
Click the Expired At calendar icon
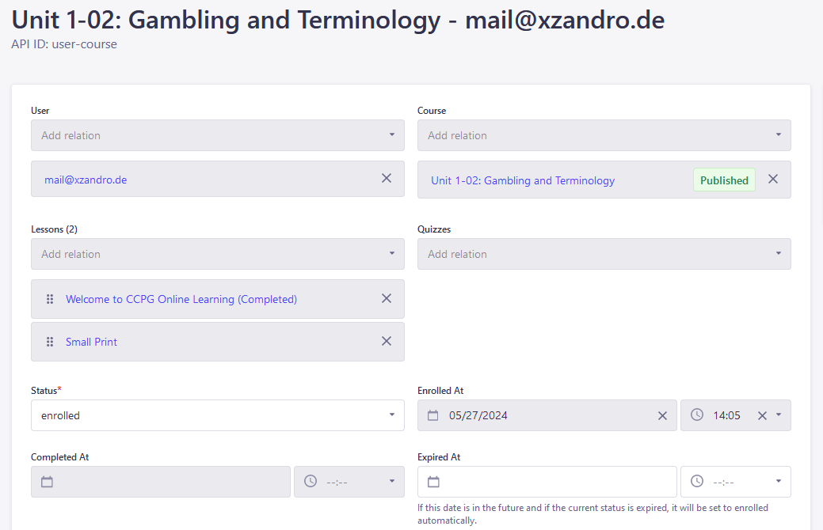(x=433, y=482)
